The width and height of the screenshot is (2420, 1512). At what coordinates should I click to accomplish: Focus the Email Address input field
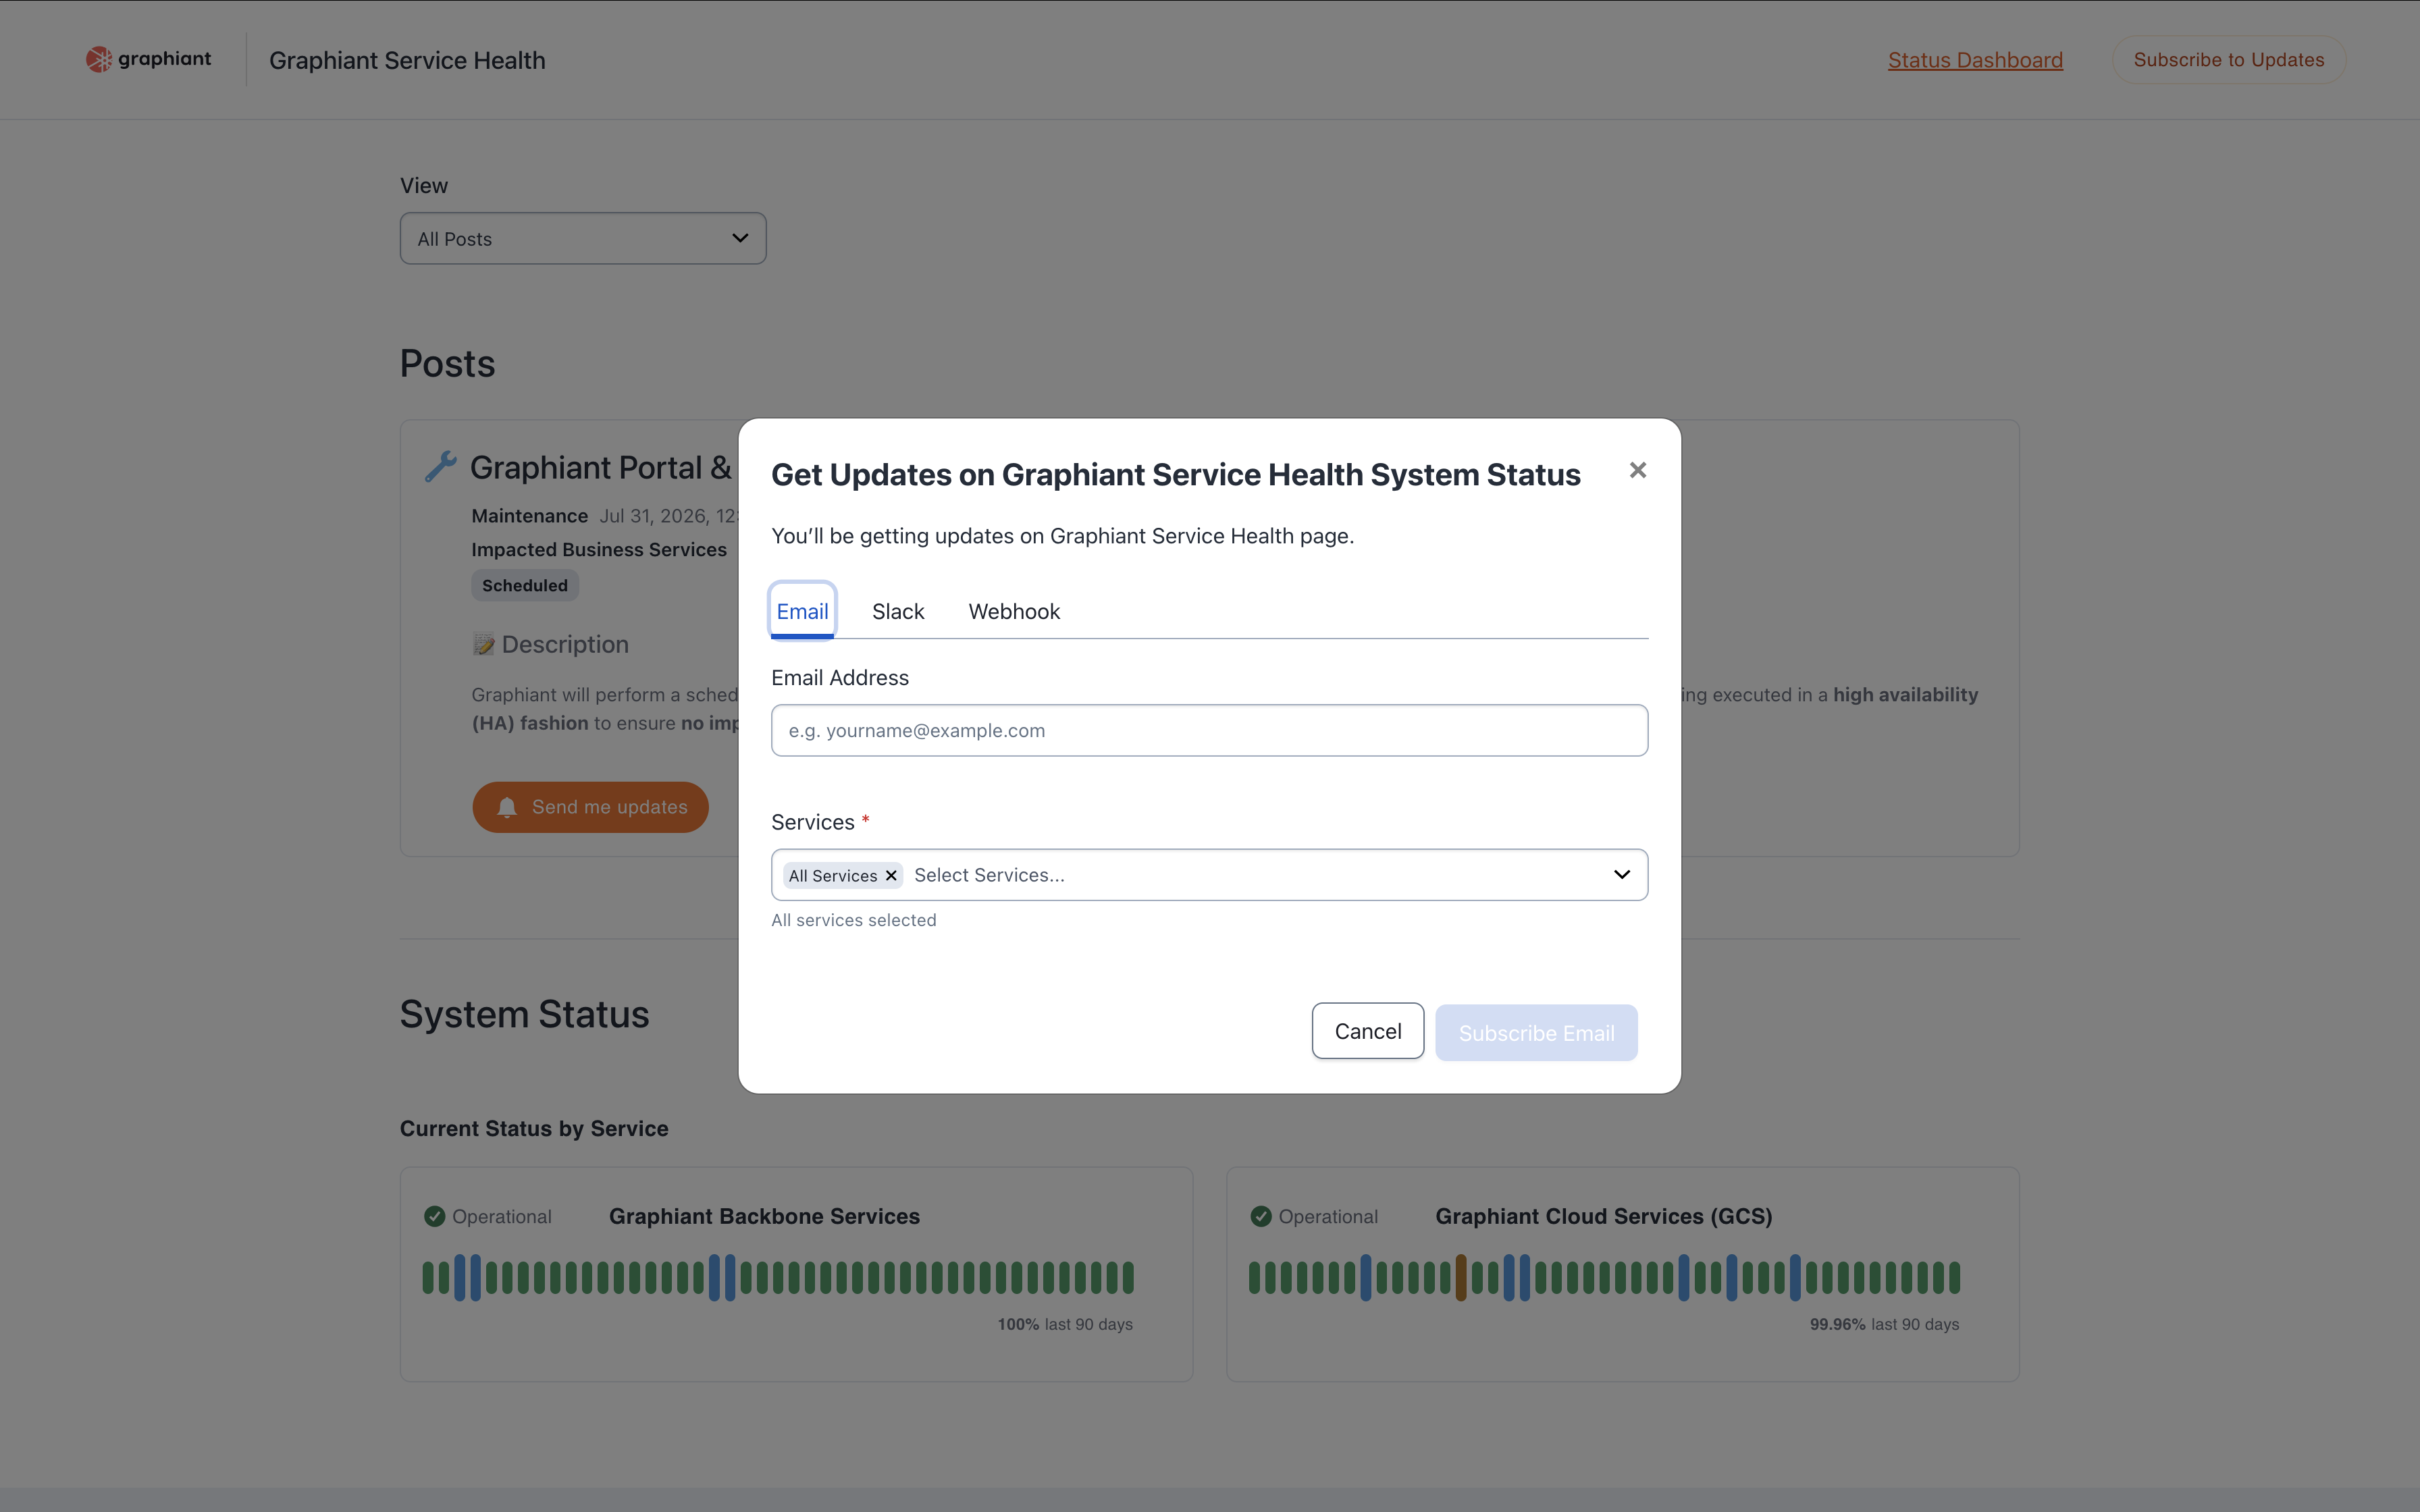click(1209, 730)
